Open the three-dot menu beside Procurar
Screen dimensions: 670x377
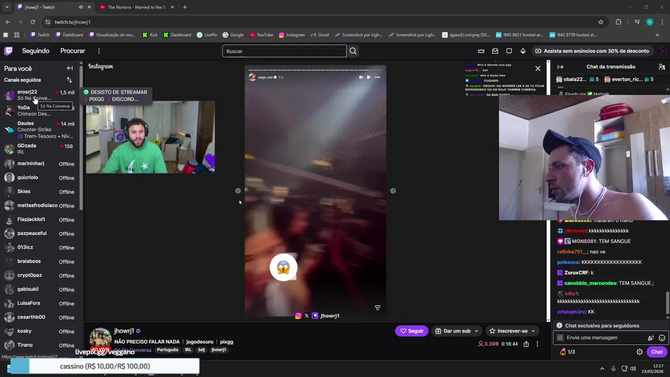point(99,51)
